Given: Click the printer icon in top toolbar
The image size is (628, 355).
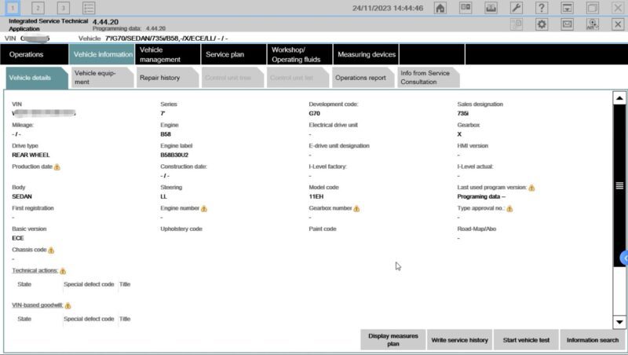Looking at the screenshot, I should click(491, 8).
